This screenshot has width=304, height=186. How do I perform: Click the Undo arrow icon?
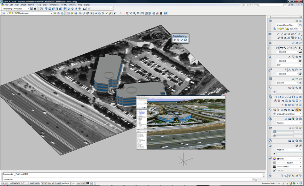tap(115, 13)
